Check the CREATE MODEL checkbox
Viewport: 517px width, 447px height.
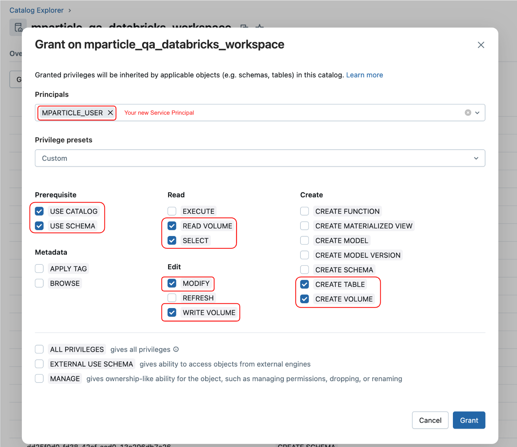[x=305, y=240]
